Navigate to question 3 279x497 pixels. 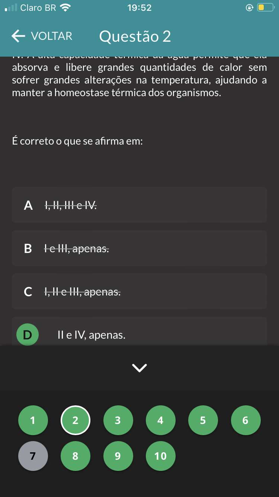(x=118, y=420)
